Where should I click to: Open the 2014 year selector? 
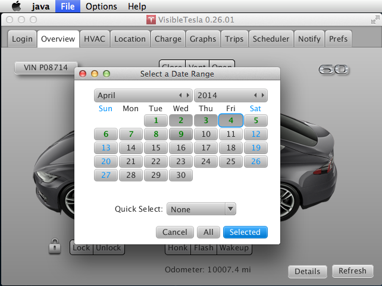[x=231, y=95]
